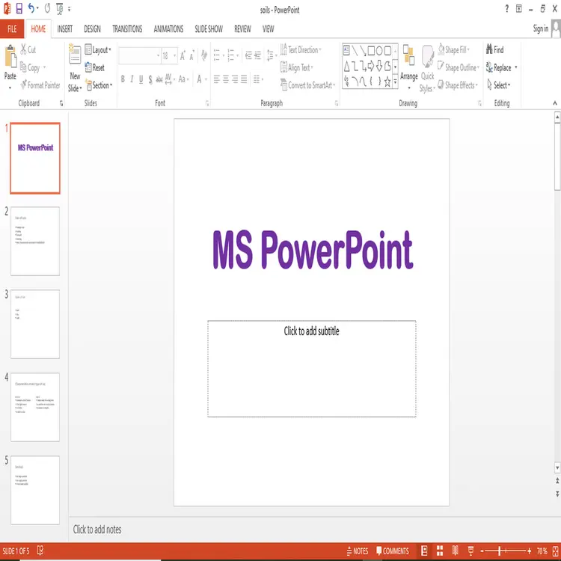Click the Paste icon in Clipboard group
Screen dimensions: 561x561
[10, 58]
